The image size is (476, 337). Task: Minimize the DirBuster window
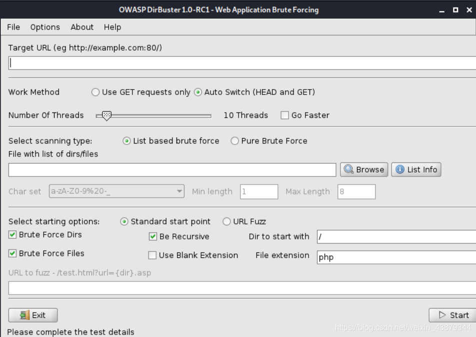point(441,10)
